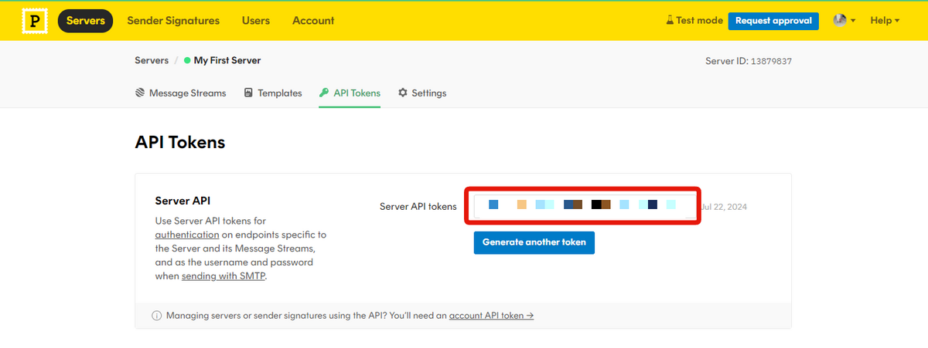Viewport: 928px width, 348px height.
Task: Click the Server ID 13879837 text
Action: pos(749,61)
